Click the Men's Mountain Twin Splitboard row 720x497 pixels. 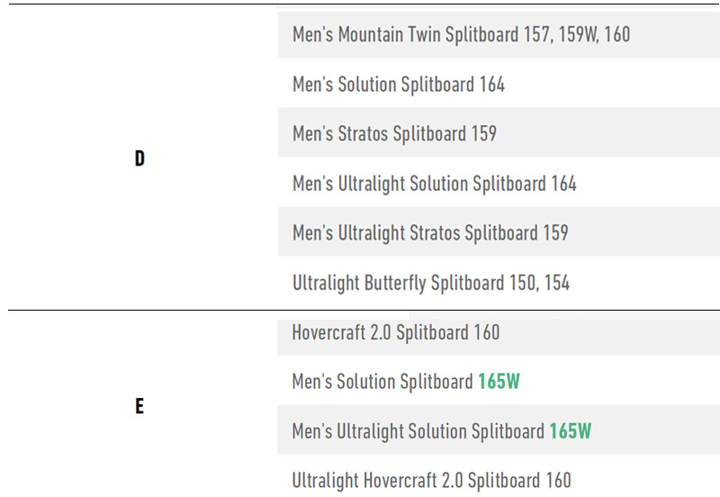point(499,35)
